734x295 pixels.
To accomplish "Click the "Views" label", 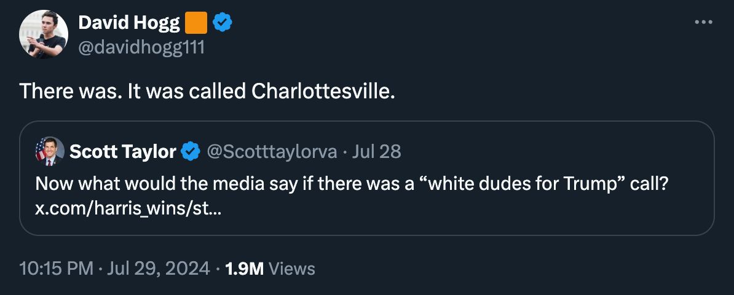I will pos(292,269).
